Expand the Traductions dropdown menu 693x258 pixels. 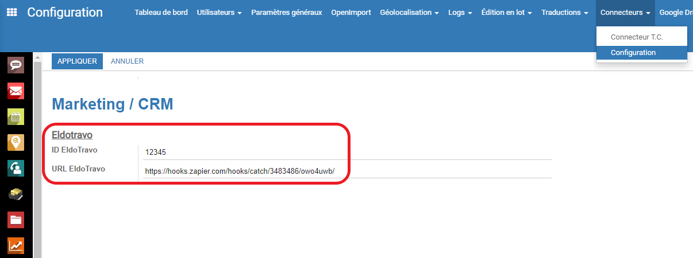pyautogui.click(x=565, y=12)
